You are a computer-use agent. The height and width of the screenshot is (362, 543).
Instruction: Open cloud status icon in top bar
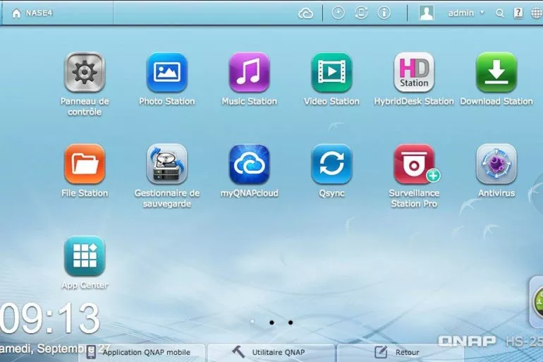coord(305,13)
